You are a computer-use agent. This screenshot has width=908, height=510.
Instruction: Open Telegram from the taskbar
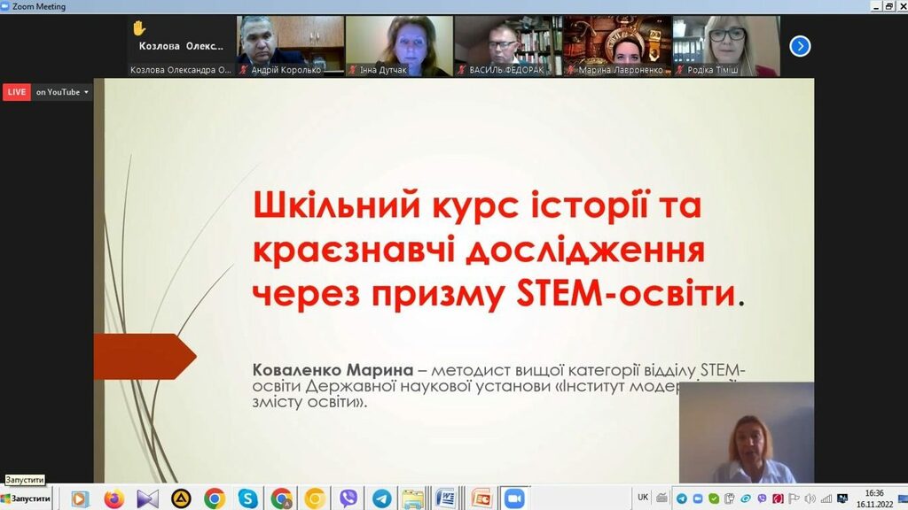tap(382, 498)
